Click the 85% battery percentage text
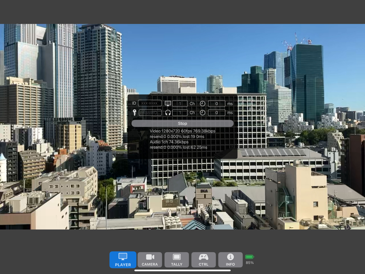 (250, 263)
